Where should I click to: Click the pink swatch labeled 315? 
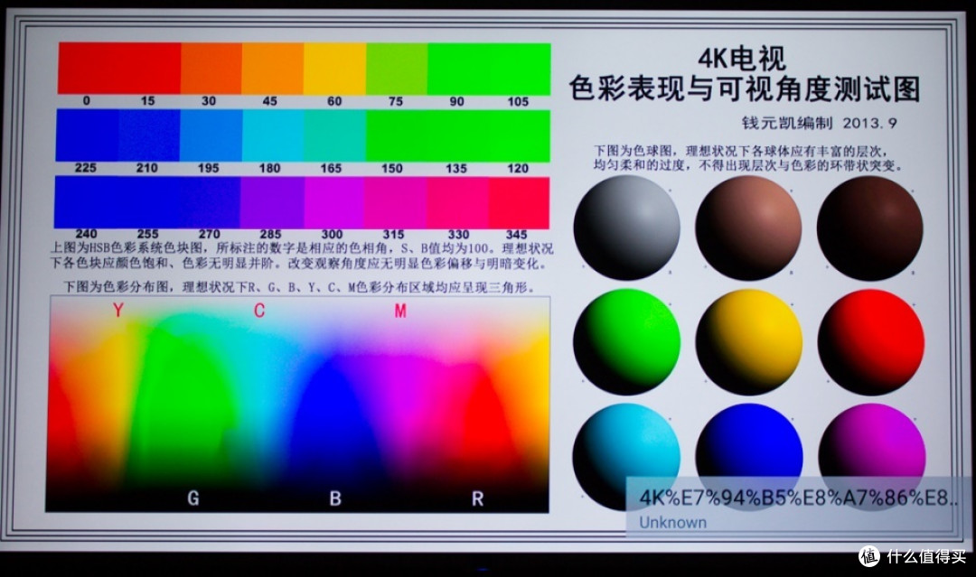coord(395,202)
